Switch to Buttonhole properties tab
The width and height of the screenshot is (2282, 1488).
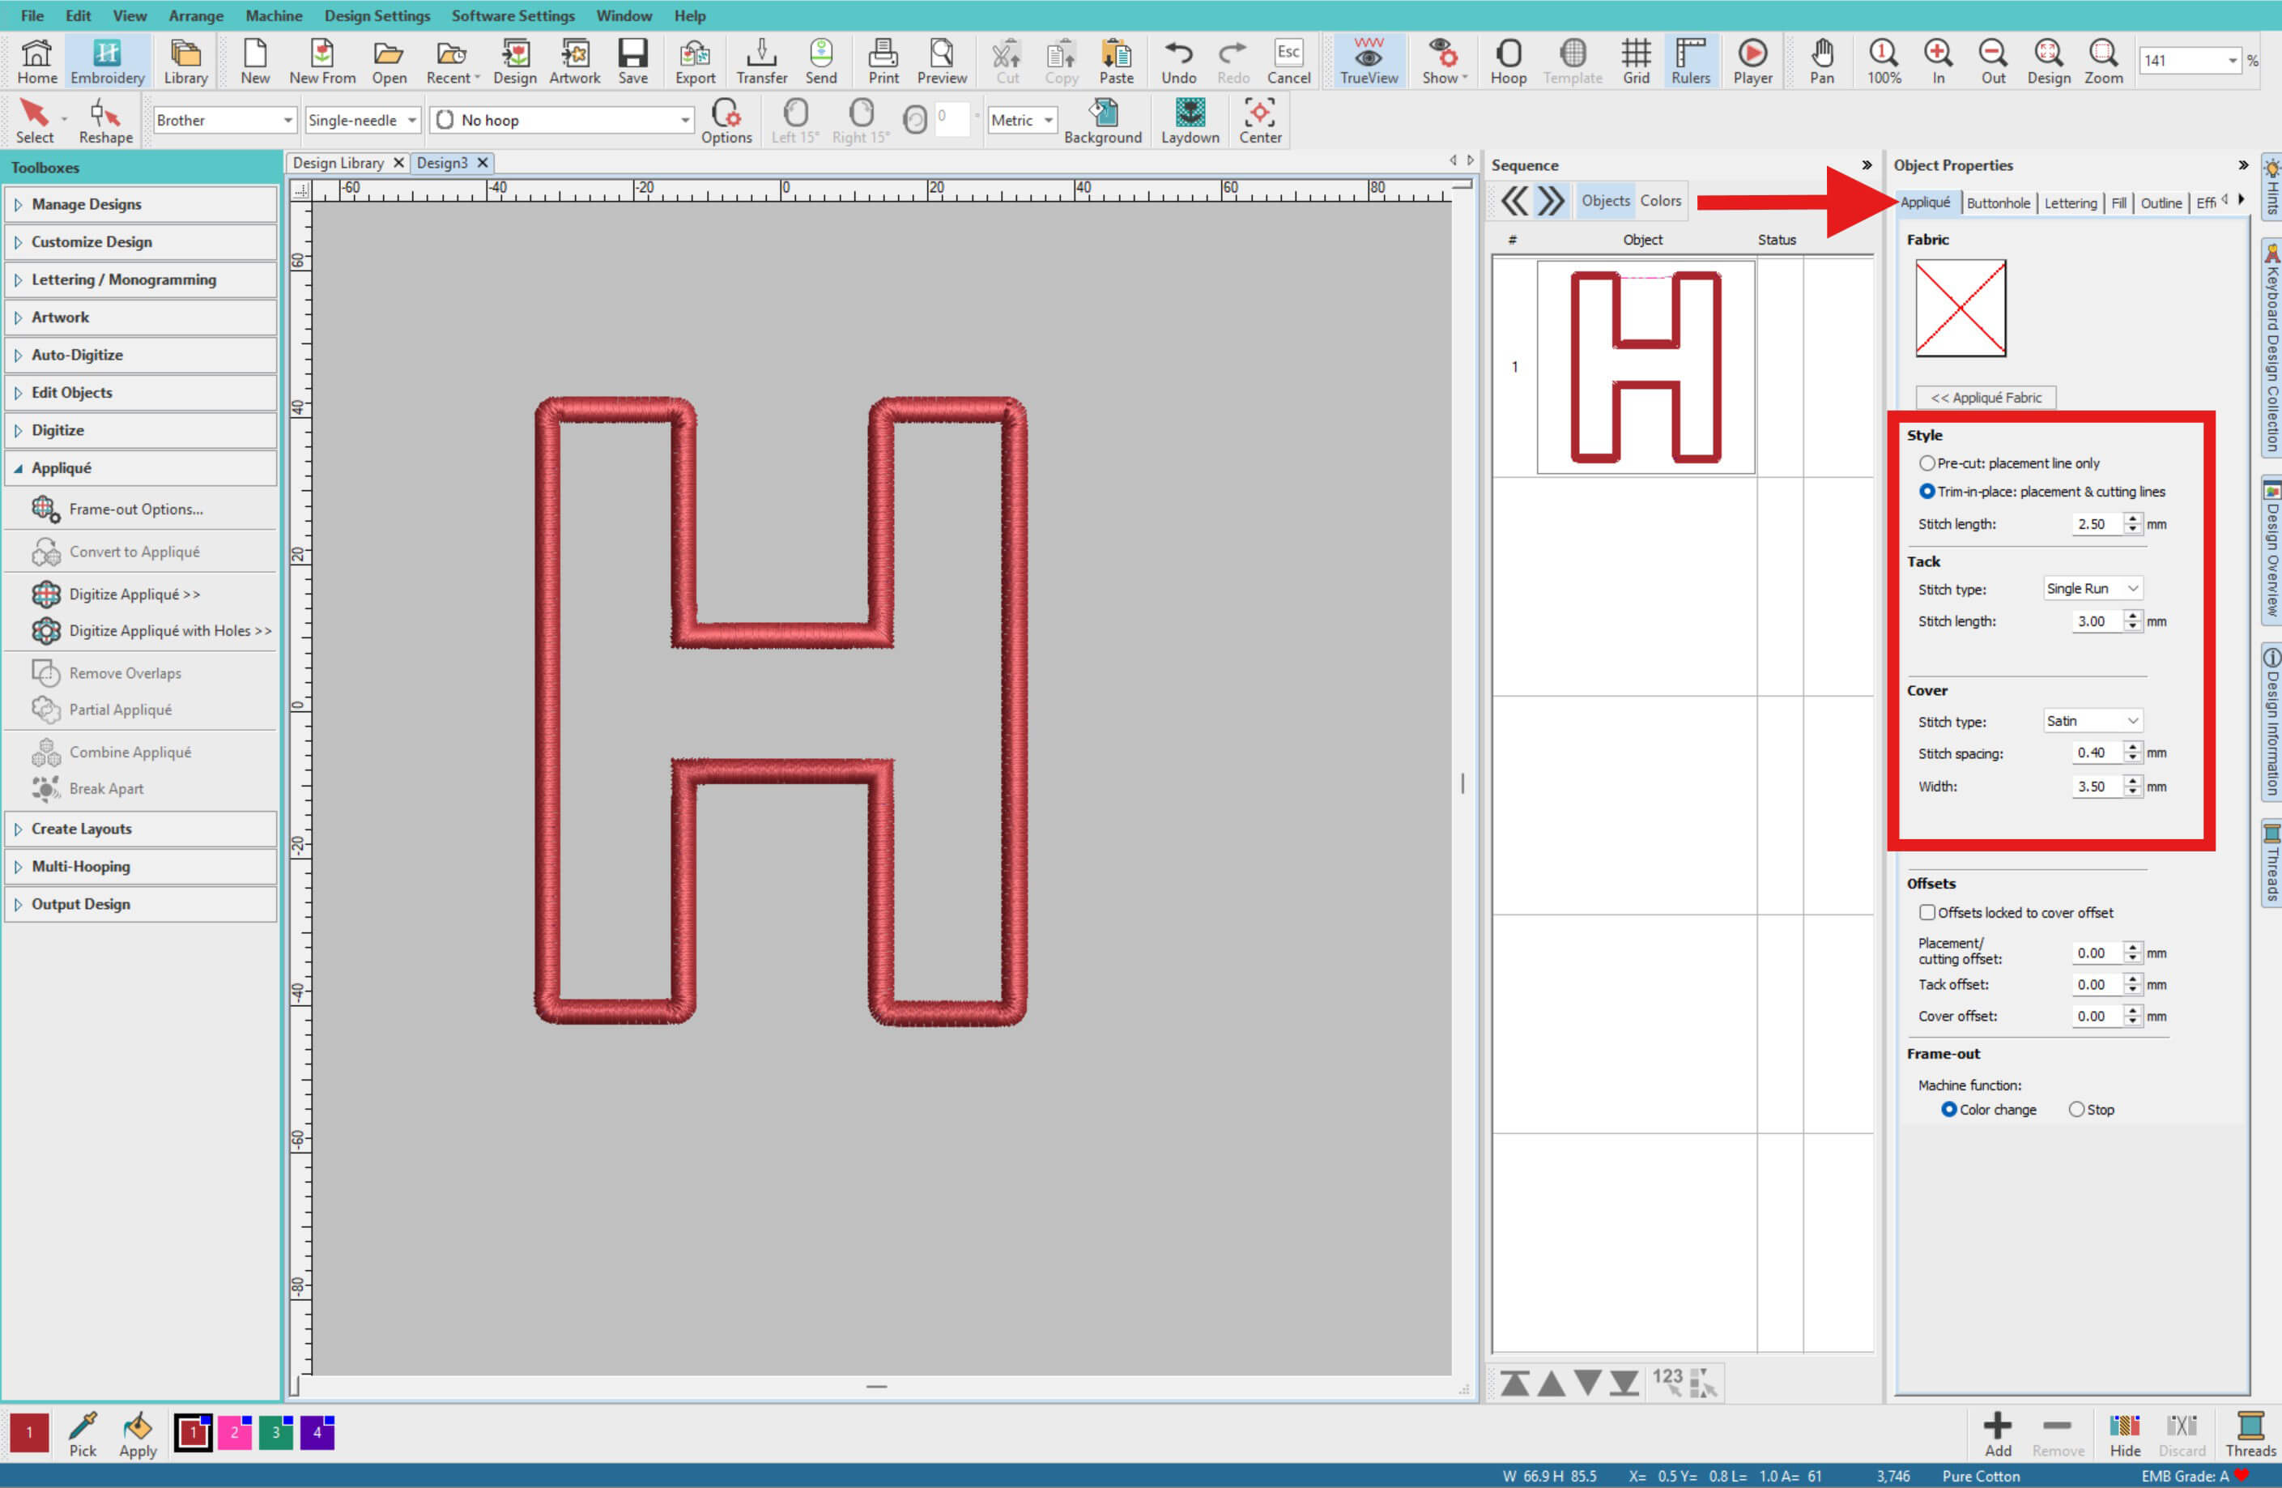coord(1999,203)
